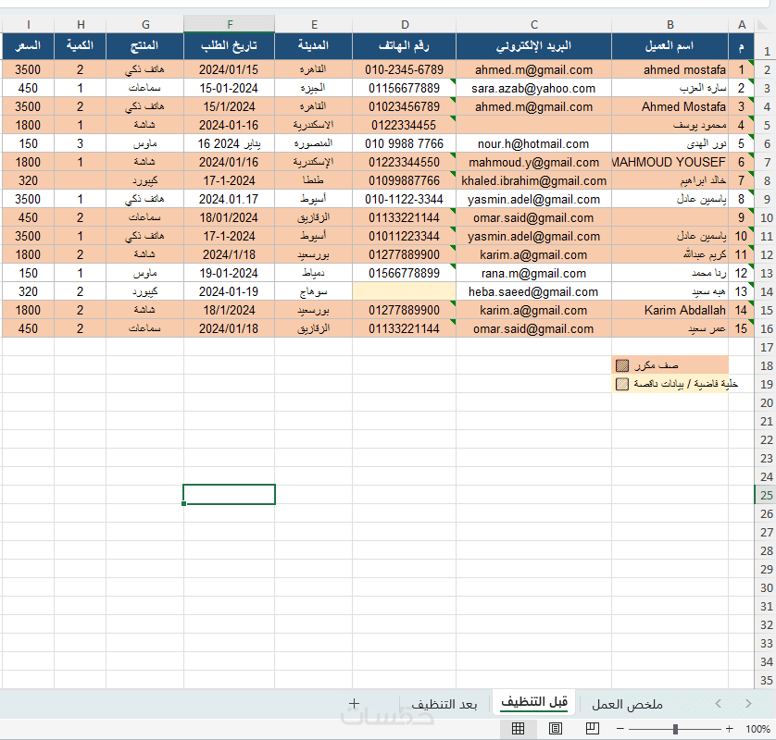Viewport: 776px width, 740px height.
Task: Open the ملخص العمل sheet tab
Action: [627, 704]
